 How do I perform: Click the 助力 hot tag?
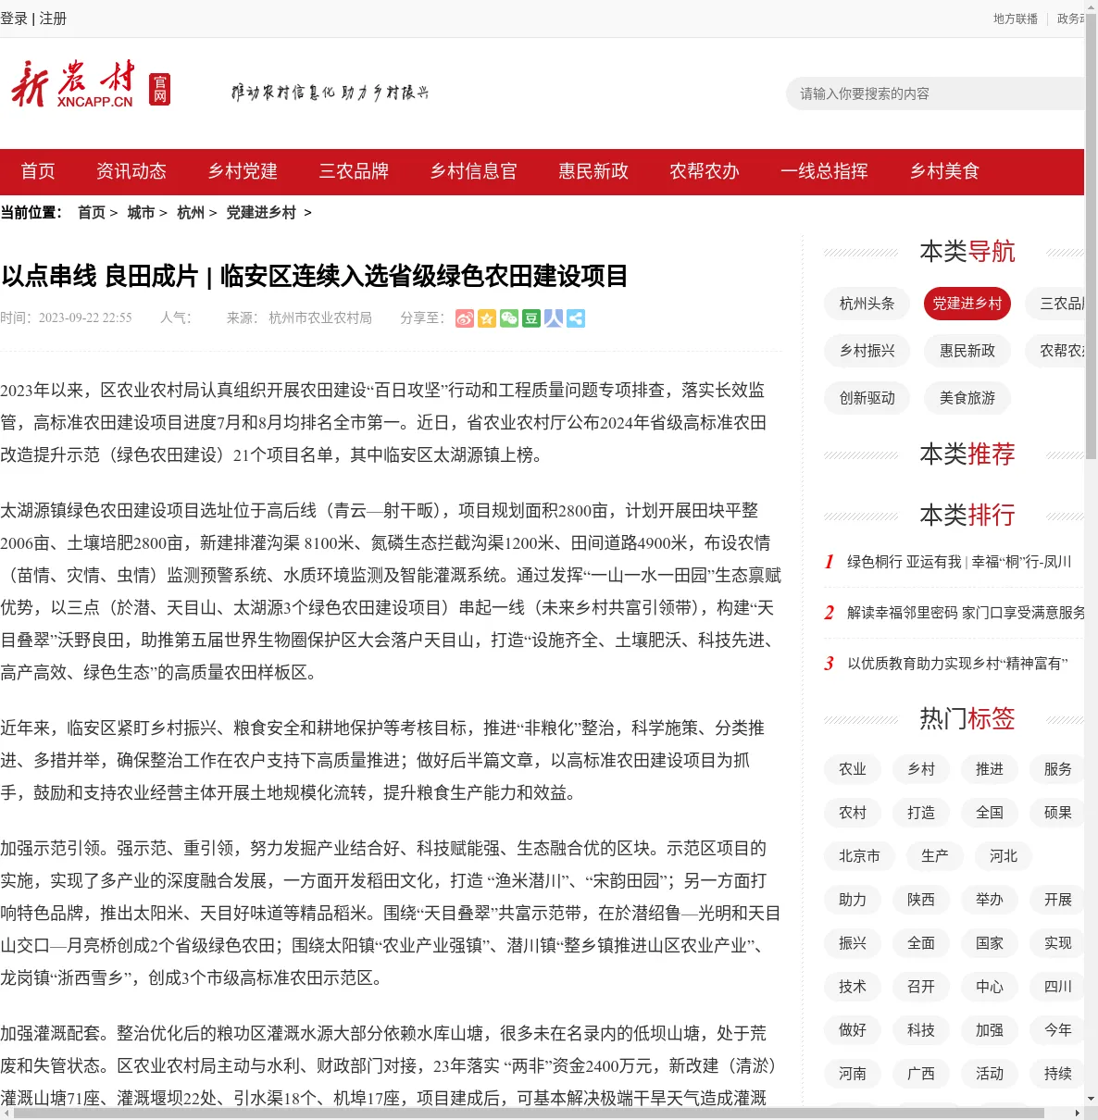[x=853, y=900]
